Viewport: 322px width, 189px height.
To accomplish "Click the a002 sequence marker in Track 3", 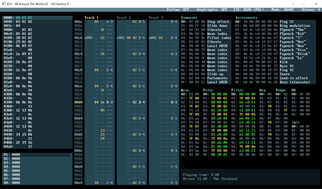I will pos(153,38).
